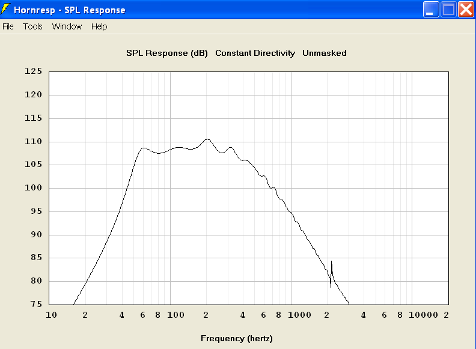This screenshot has width=476, height=349.
Task: Click the 'SPL Response (dB)' chart title
Action: (167, 53)
